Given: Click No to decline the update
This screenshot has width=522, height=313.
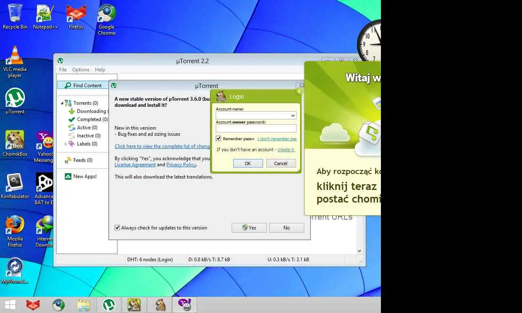Looking at the screenshot, I should [x=287, y=228].
